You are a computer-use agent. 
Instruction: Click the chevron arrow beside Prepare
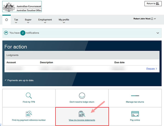(x=156, y=69)
